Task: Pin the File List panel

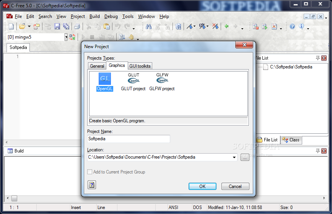Action: point(317,58)
